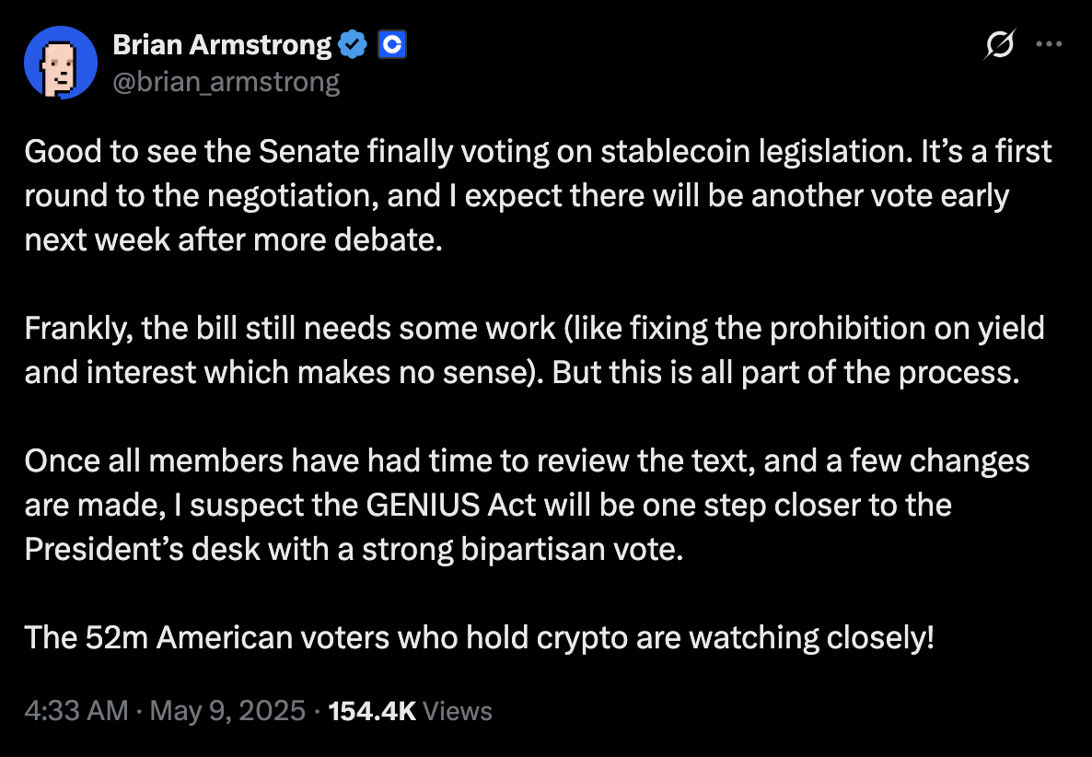Open the 154.4K view count
The width and height of the screenshot is (1092, 757).
tap(372, 711)
